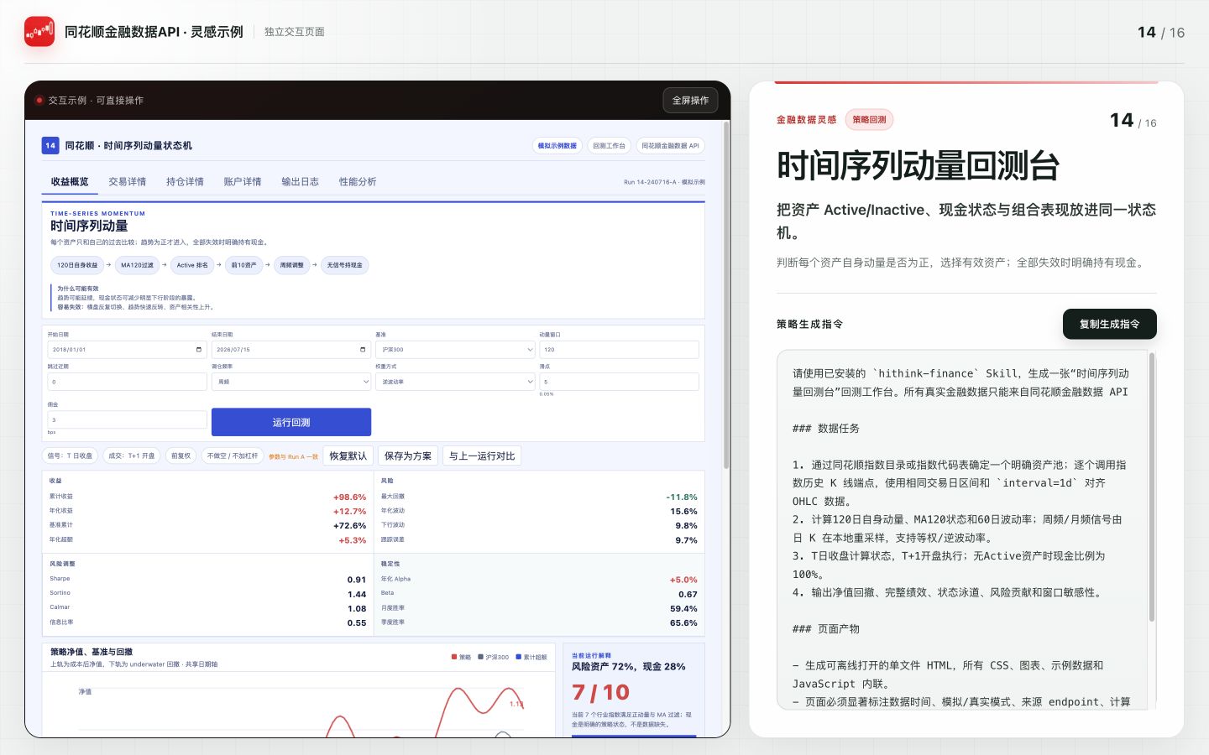Click the 120日自身收益 step chip
The height and width of the screenshot is (755, 1209).
77,265
